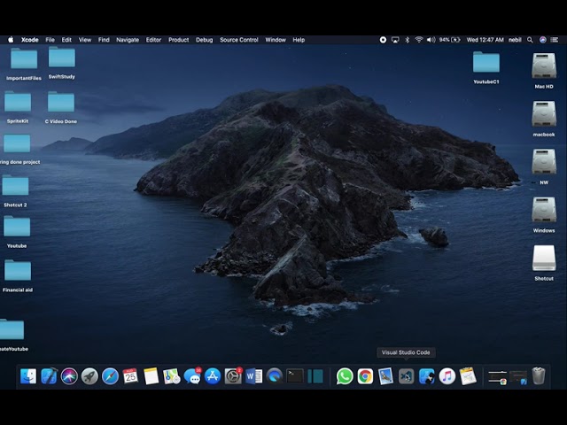
Task: Open the Help menu
Action: [x=299, y=40]
